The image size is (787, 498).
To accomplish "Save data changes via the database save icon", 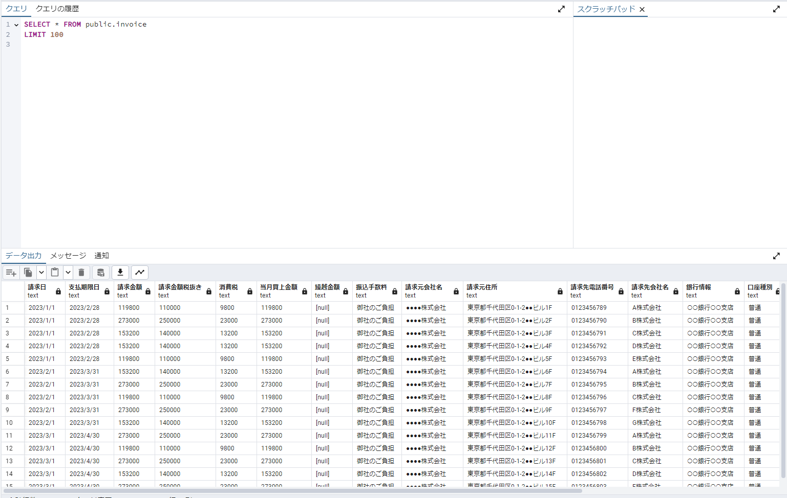I will [x=101, y=272].
